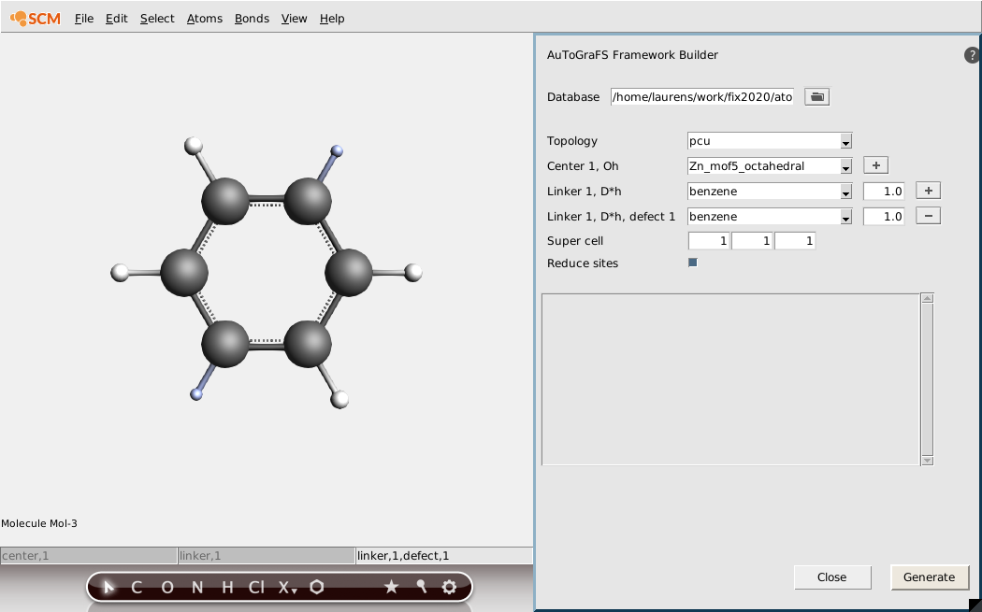The image size is (982, 612).
Task: Switch to the linker,1 tab
Action: tap(267, 556)
